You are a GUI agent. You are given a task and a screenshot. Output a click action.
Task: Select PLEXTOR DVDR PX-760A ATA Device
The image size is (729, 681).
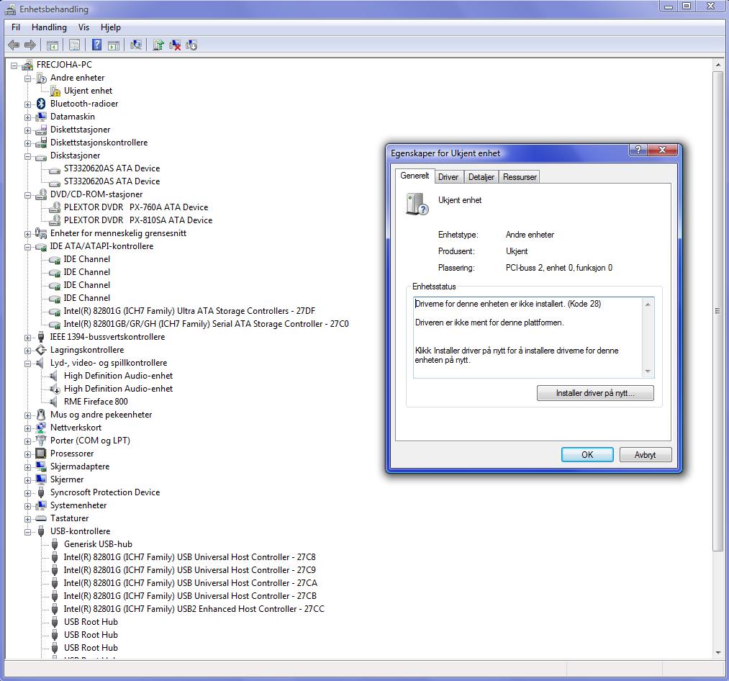click(136, 207)
